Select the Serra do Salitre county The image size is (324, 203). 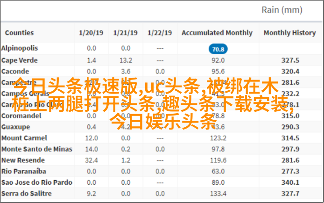pyautogui.click(x=26, y=194)
